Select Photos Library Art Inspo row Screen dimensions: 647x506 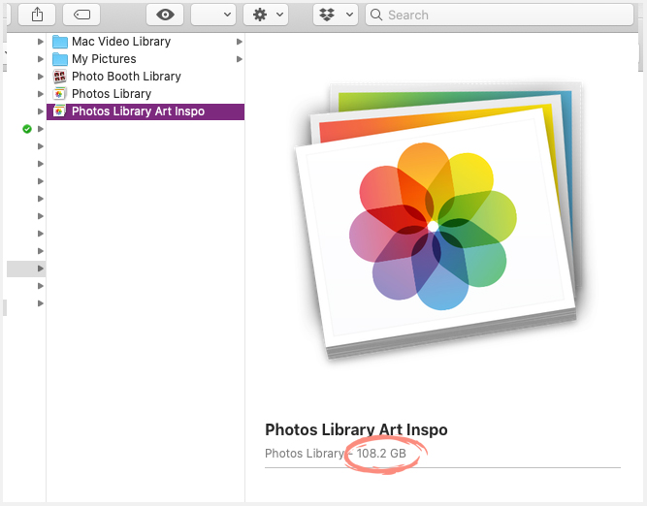pos(146,111)
